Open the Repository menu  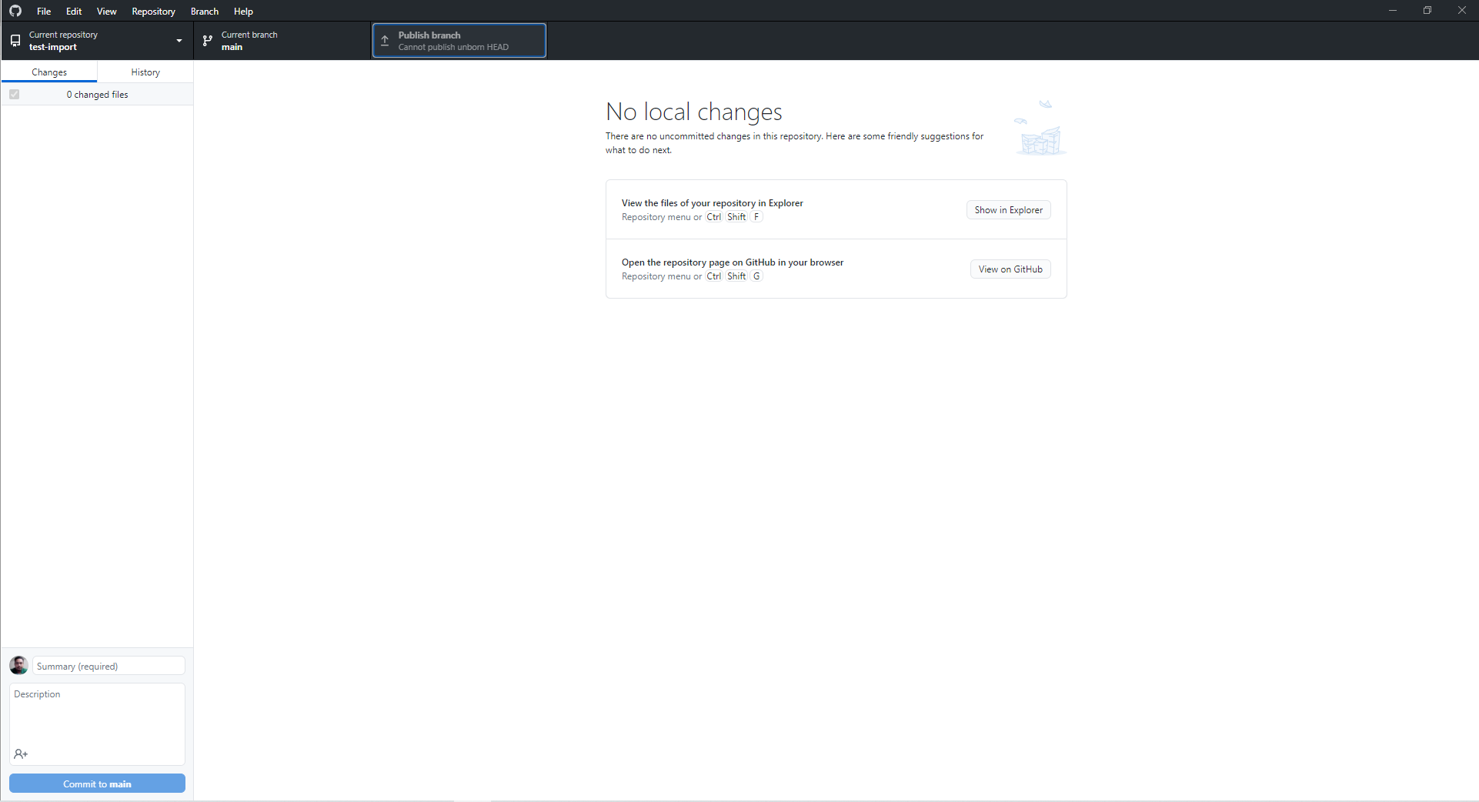pyautogui.click(x=153, y=11)
